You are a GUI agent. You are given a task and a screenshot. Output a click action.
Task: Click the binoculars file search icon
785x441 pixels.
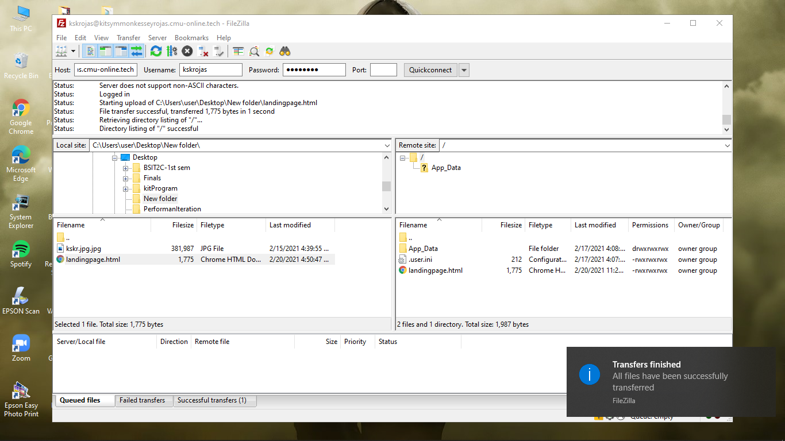pyautogui.click(x=285, y=51)
